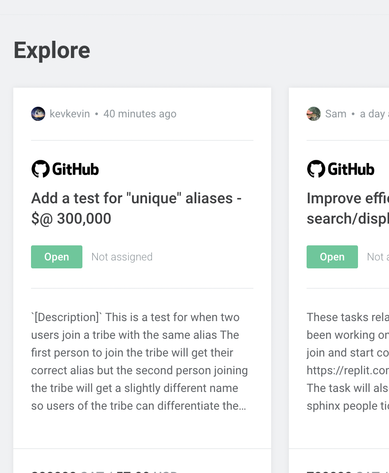Toggle the Open status badge on the left card
This screenshot has height=473, width=389.
coord(57,257)
